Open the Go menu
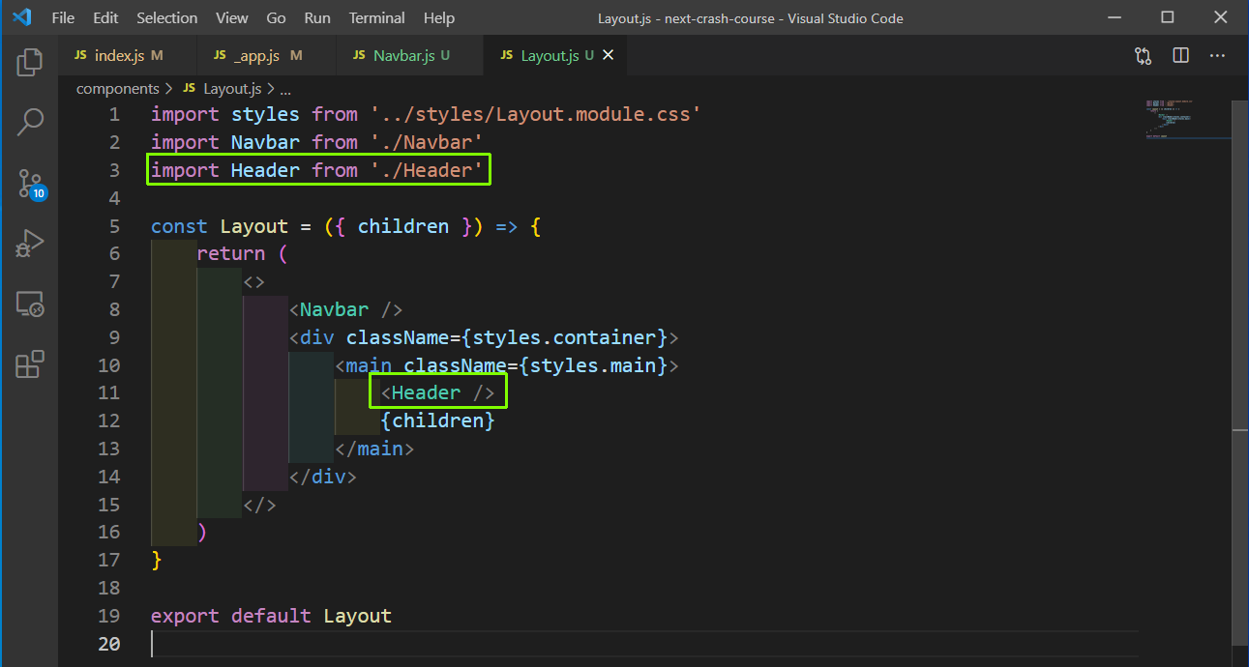 (276, 18)
